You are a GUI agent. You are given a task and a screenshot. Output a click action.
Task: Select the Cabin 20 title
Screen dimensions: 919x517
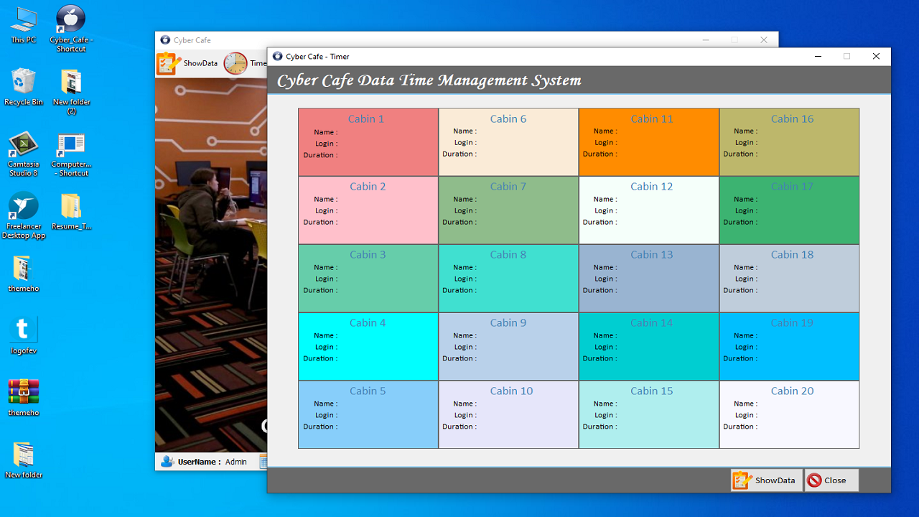(793, 391)
